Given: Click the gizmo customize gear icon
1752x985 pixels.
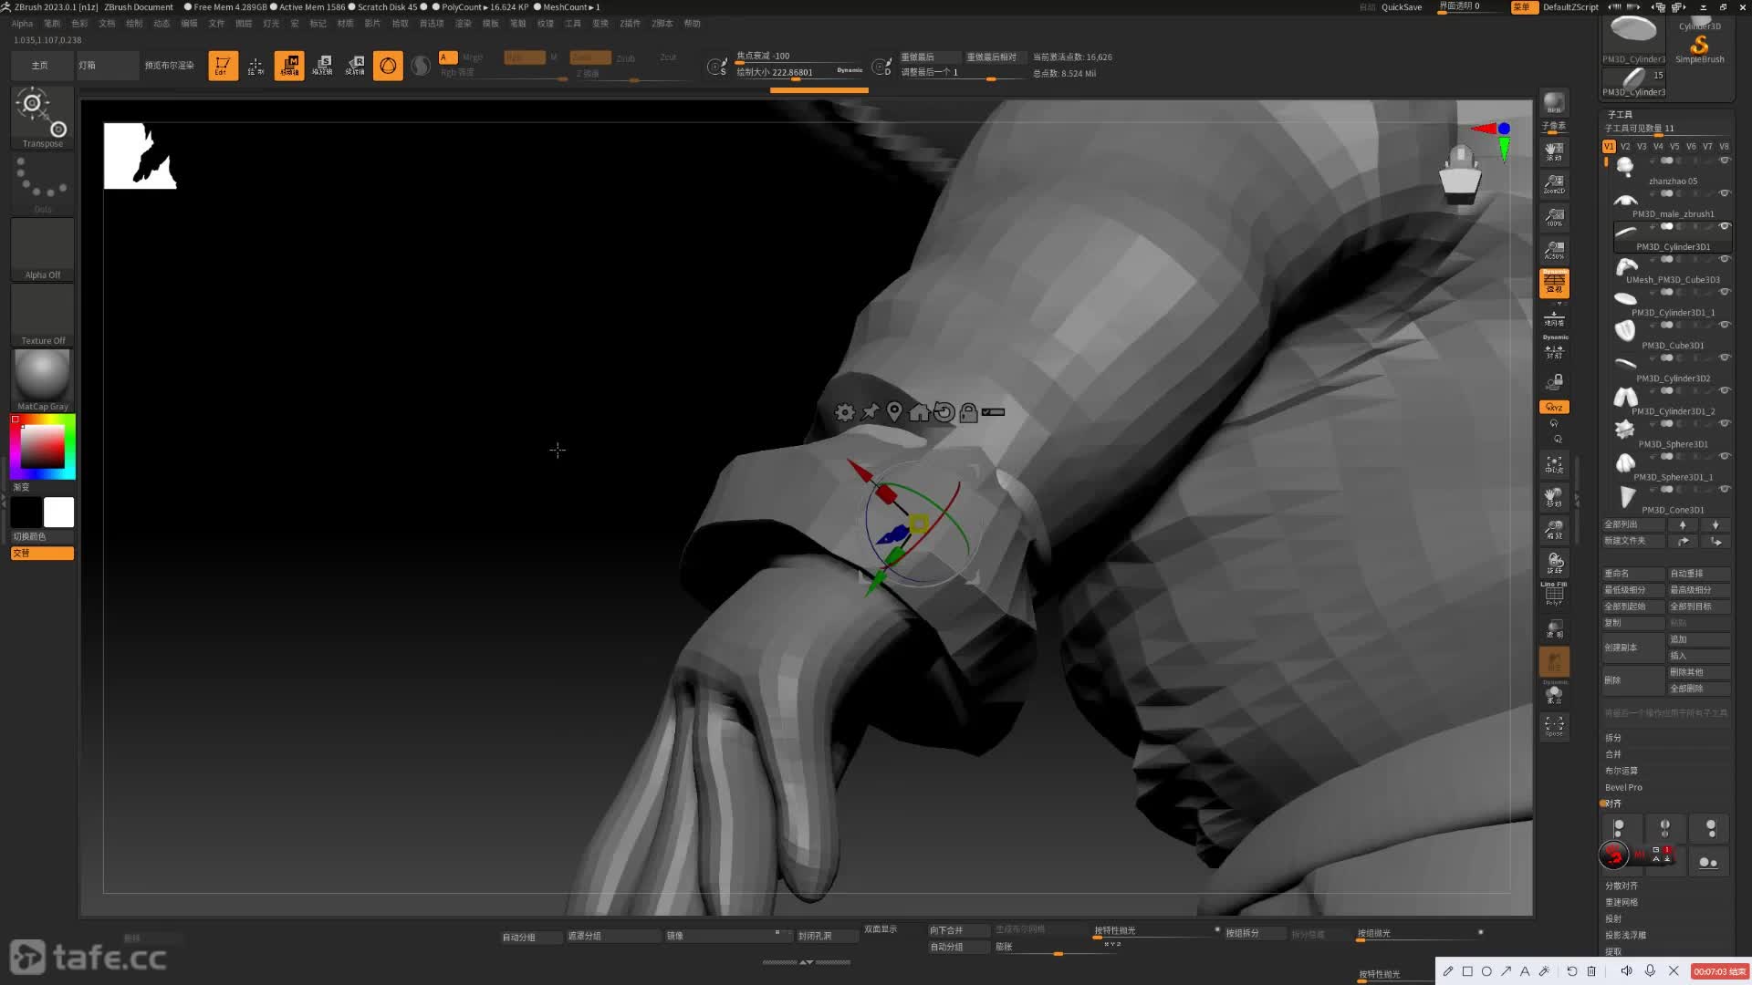Looking at the screenshot, I should click(x=845, y=412).
